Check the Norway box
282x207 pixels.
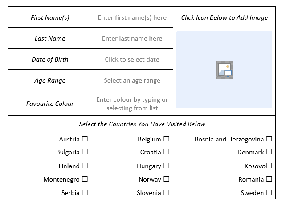click(x=166, y=179)
